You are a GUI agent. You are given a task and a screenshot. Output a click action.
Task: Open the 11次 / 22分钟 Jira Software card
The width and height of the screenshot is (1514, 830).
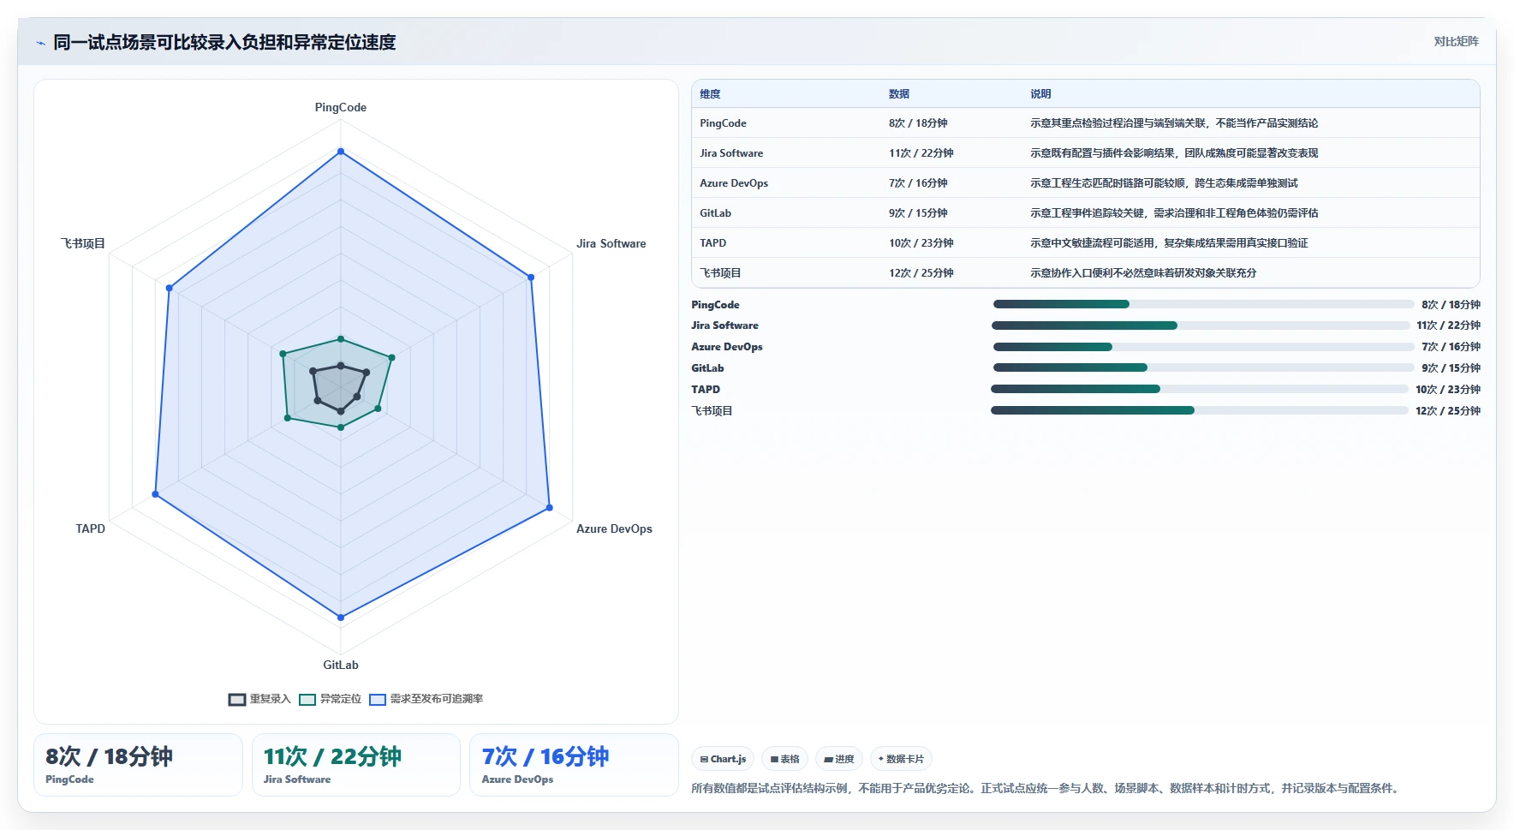[x=356, y=765]
